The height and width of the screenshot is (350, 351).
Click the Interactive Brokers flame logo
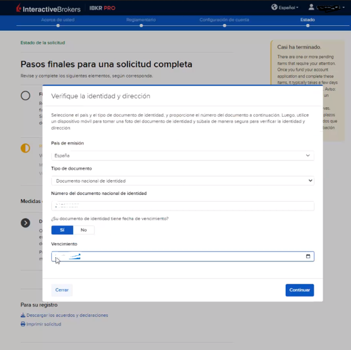click(19, 8)
